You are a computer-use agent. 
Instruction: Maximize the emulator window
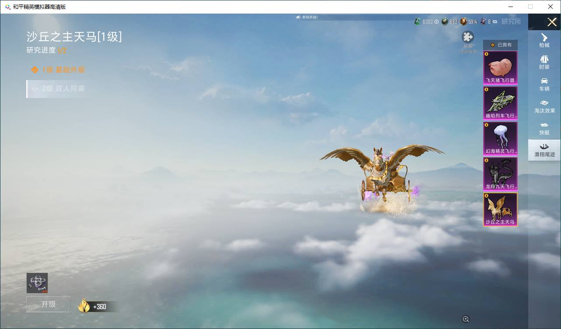click(530, 7)
